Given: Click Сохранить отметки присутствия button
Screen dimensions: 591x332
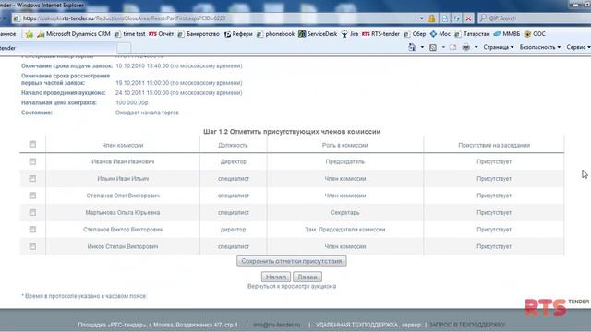Looking at the screenshot, I should 292,261.
